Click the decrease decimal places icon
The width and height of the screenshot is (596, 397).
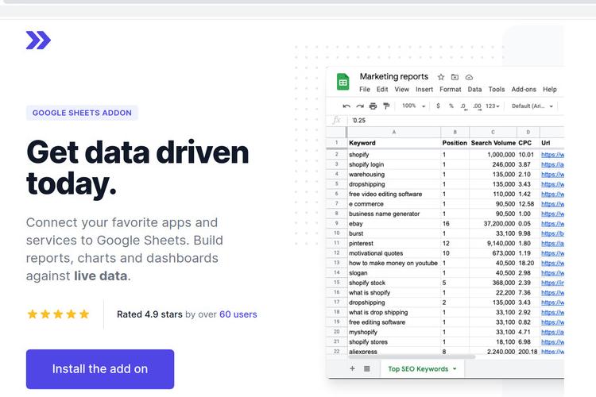464,106
